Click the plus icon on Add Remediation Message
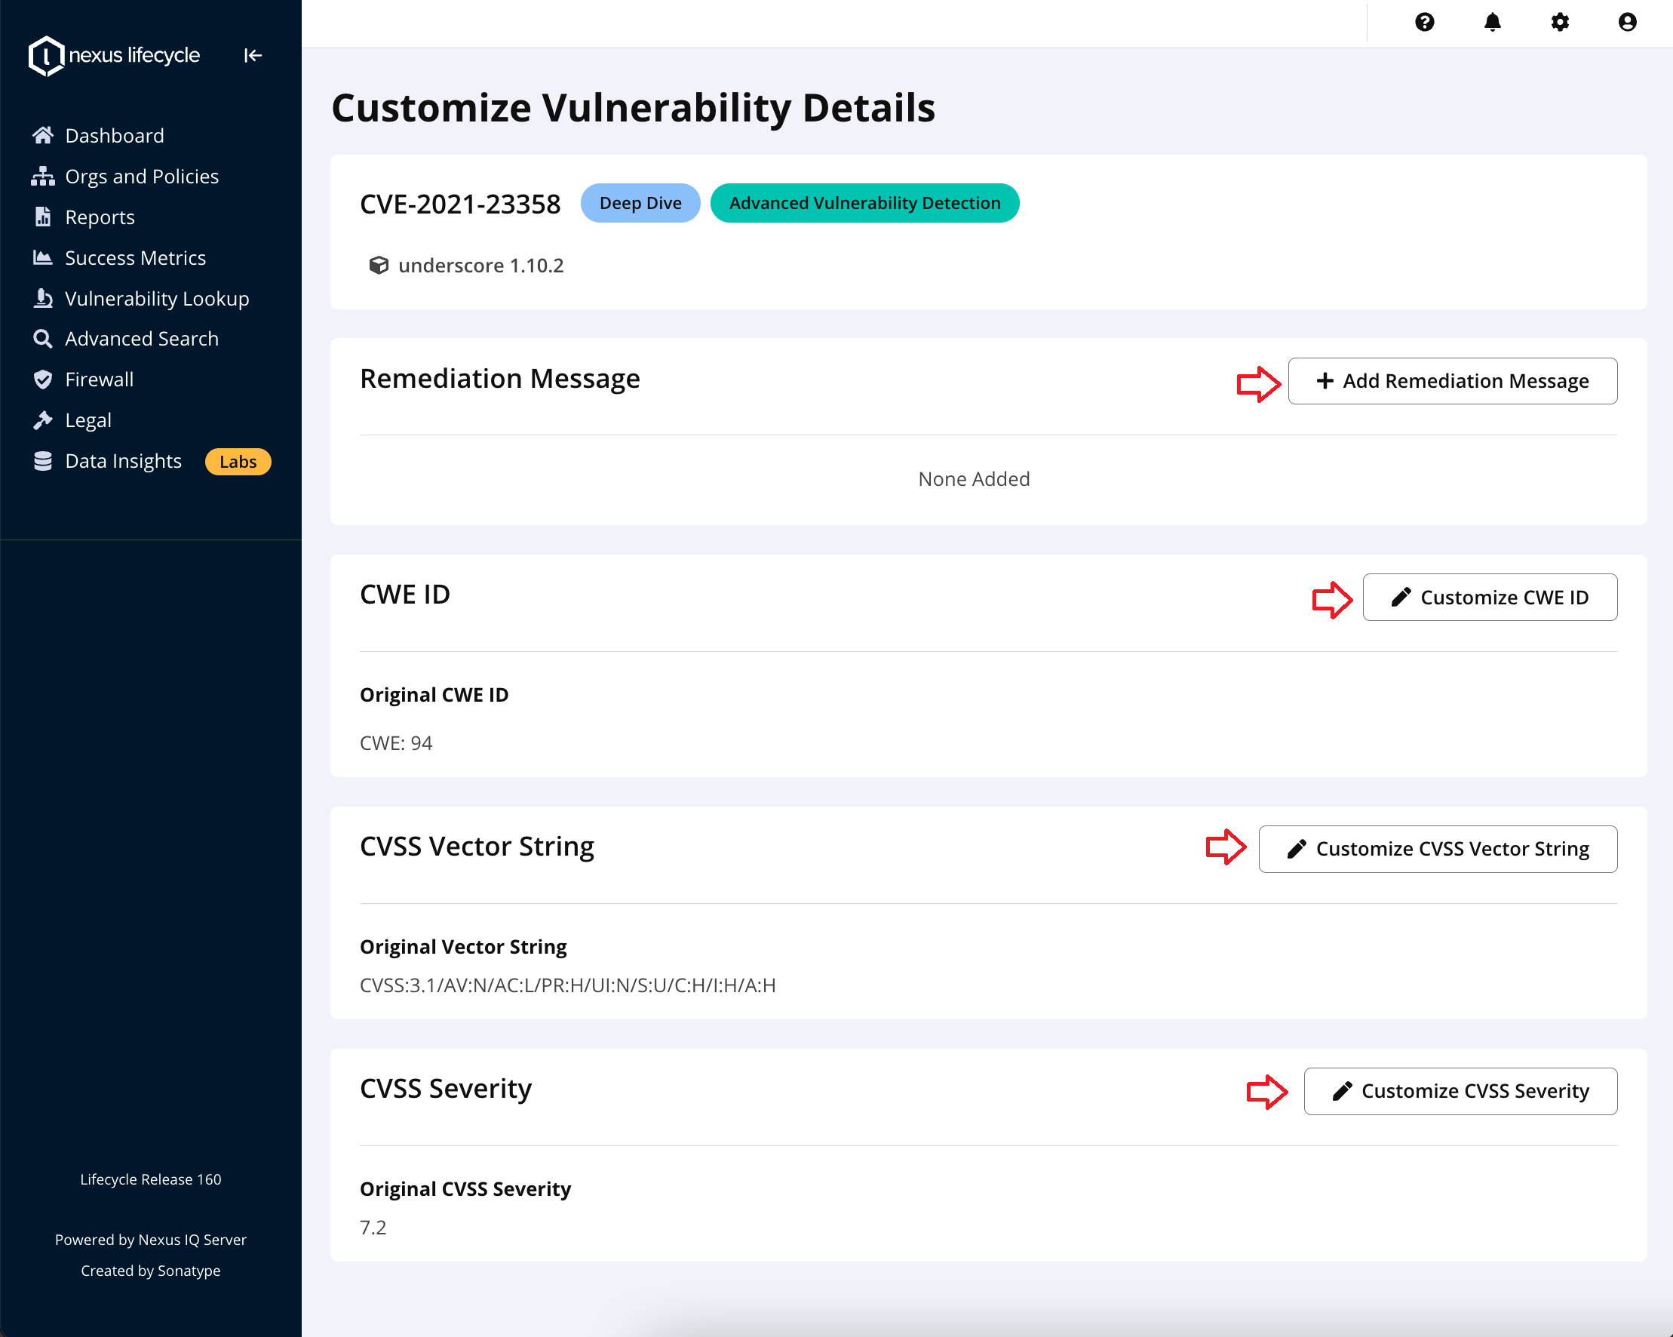 (x=1325, y=380)
